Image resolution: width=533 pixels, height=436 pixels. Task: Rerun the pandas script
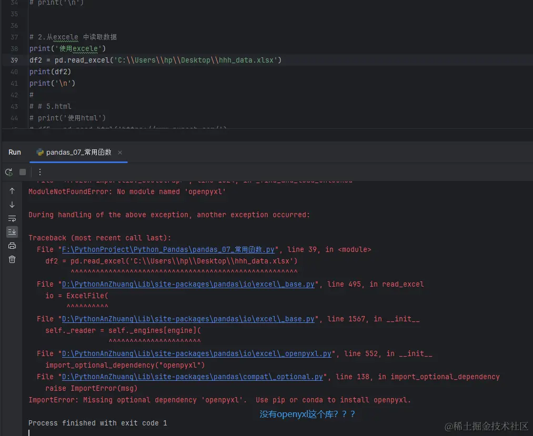coord(9,173)
